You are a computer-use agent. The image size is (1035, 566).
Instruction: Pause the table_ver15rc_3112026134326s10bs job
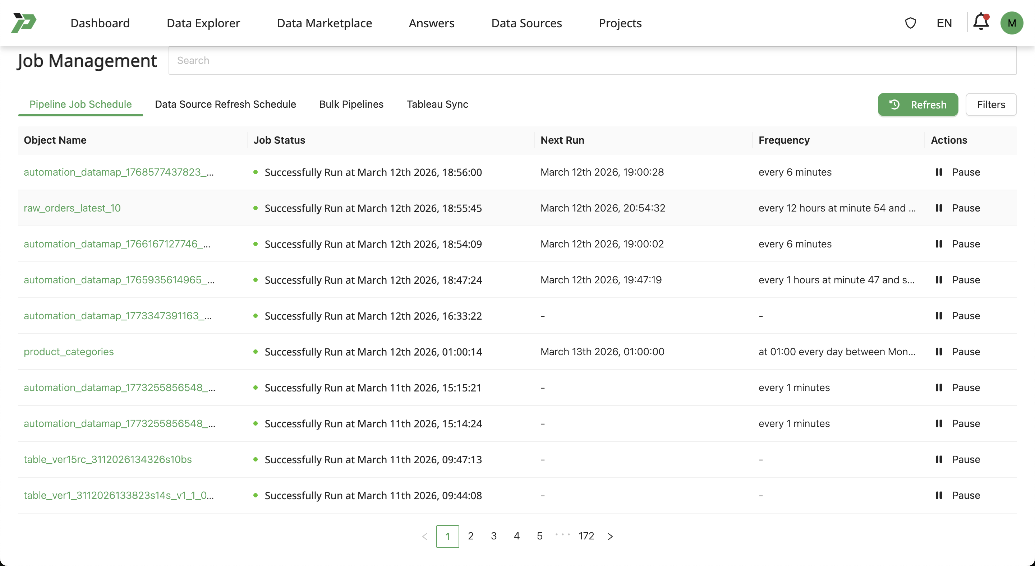(939, 459)
